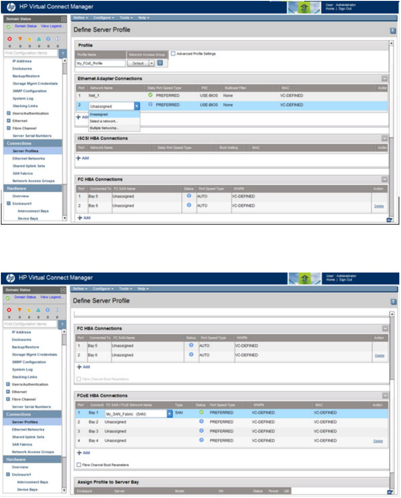Click the green status icon in the My_SAN_Fabric row
Screen dimensions: 401x498
pos(201,412)
